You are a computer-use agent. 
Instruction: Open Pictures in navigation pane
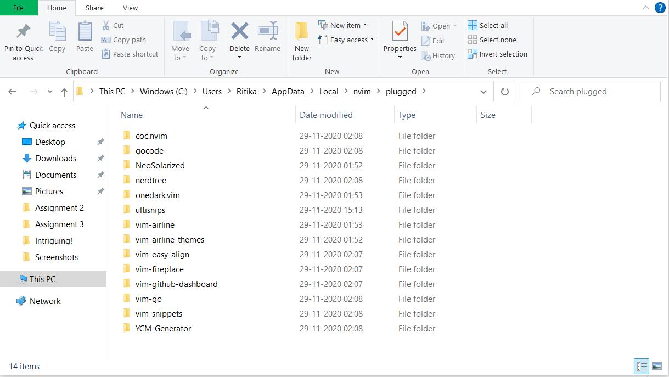coord(49,191)
